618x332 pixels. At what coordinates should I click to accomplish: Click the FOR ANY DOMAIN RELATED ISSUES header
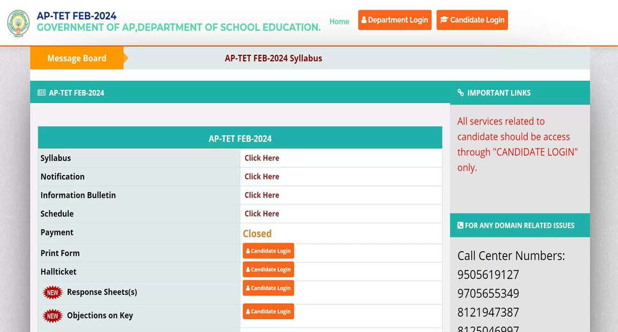point(520,225)
